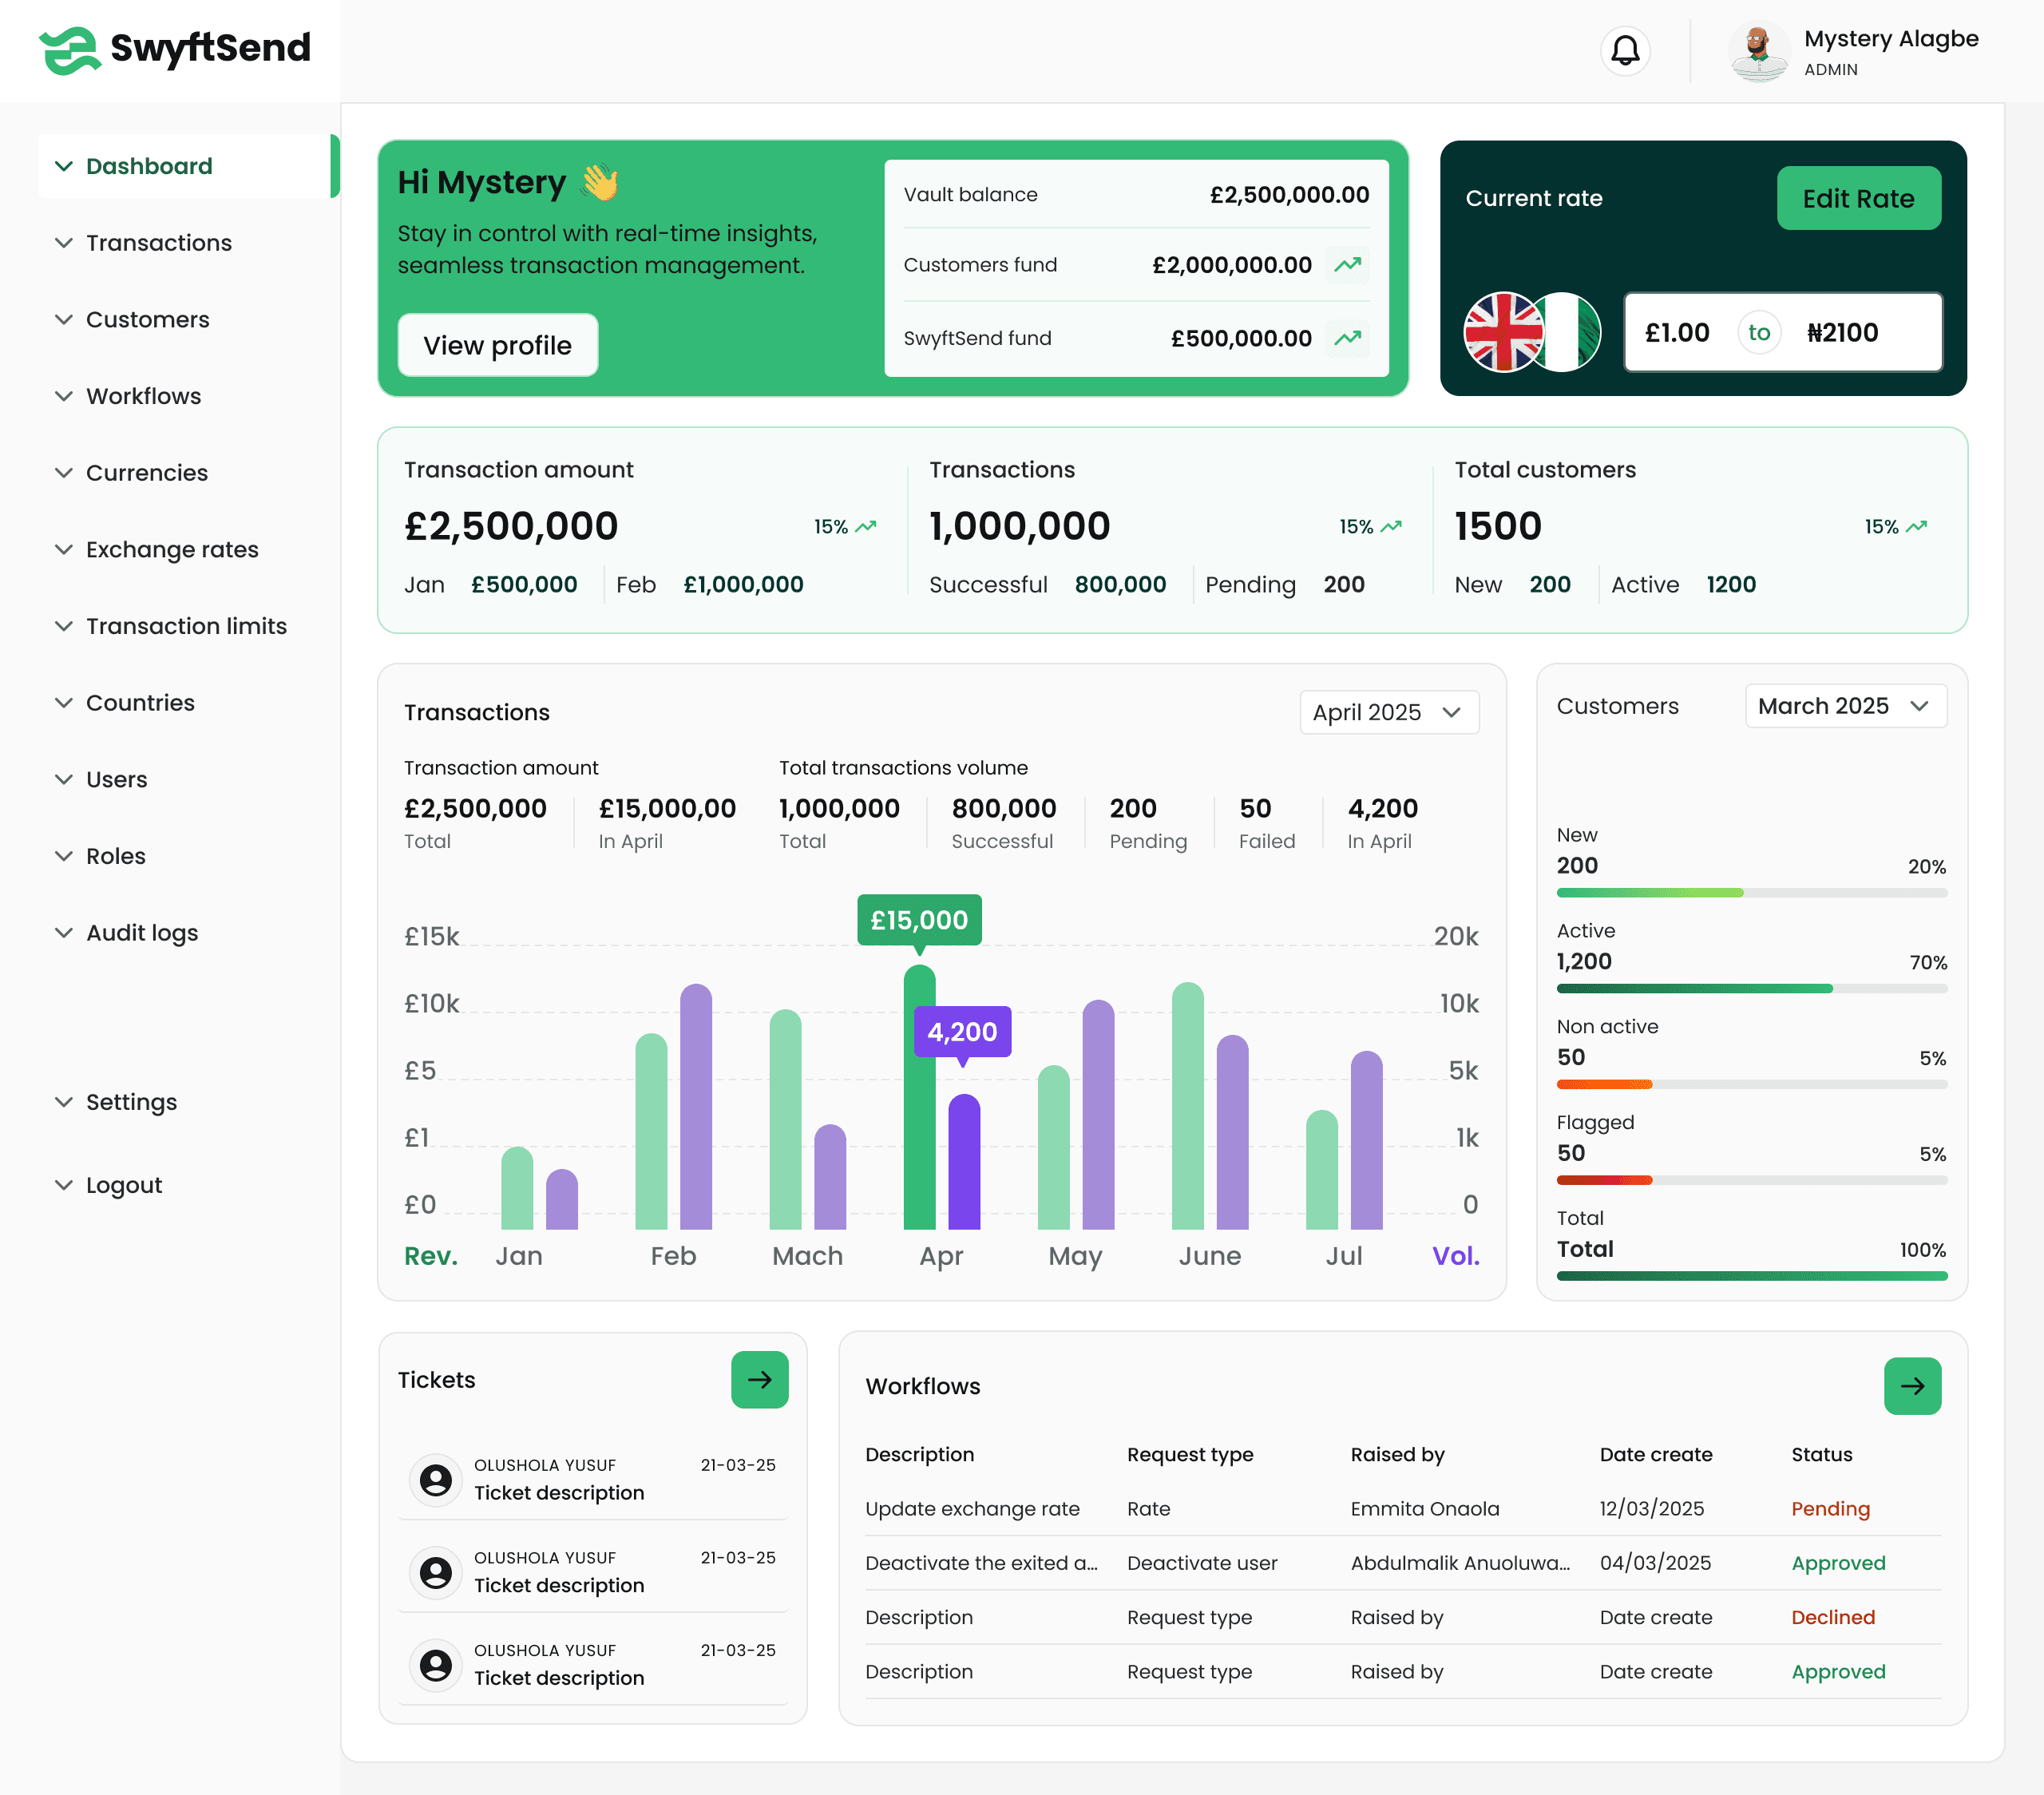Click the 'Abdulmalik Anuoluwa...' raised-by cell
This screenshot has width=2044, height=1795.
[1460, 1562]
